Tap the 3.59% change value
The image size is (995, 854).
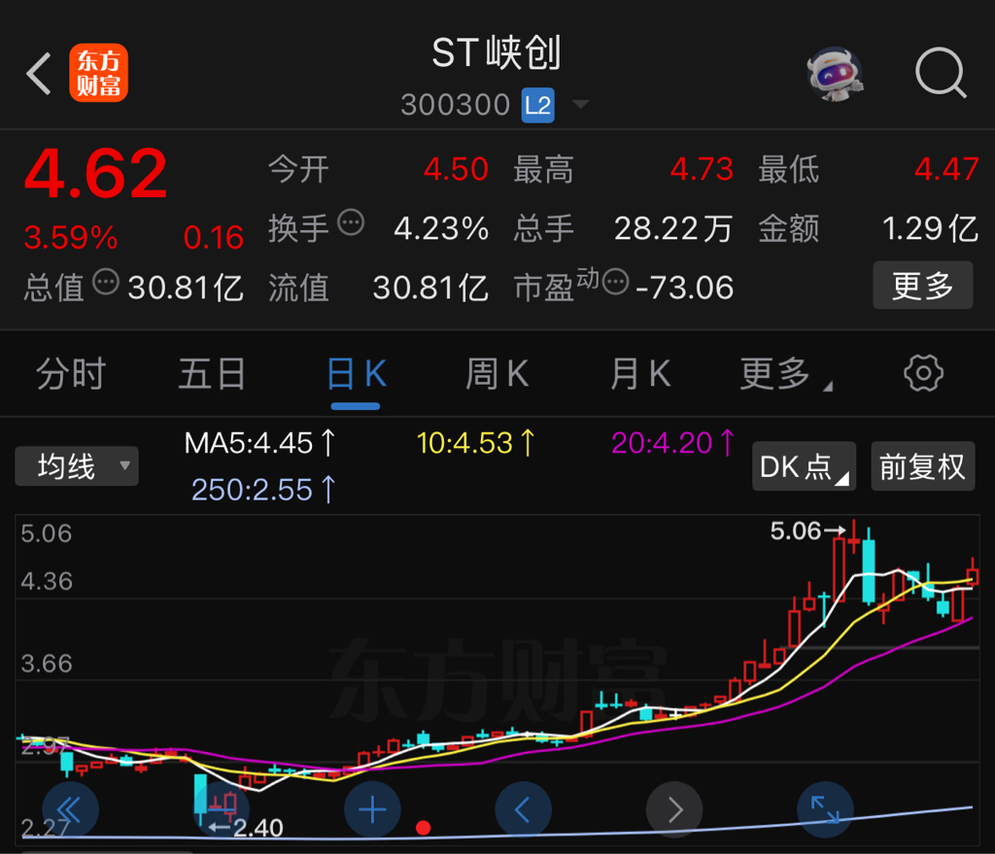coord(70,238)
